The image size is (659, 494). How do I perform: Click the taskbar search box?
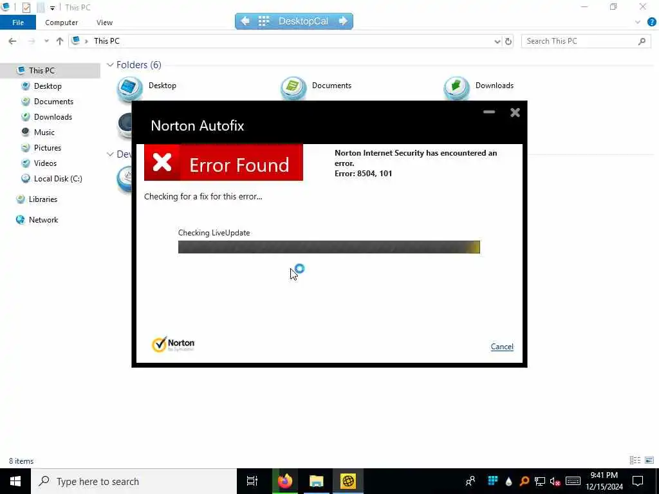pyautogui.click(x=134, y=481)
